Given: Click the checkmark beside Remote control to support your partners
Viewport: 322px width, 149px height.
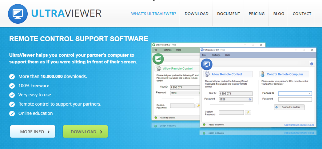Looking at the screenshot, I should point(12,104).
